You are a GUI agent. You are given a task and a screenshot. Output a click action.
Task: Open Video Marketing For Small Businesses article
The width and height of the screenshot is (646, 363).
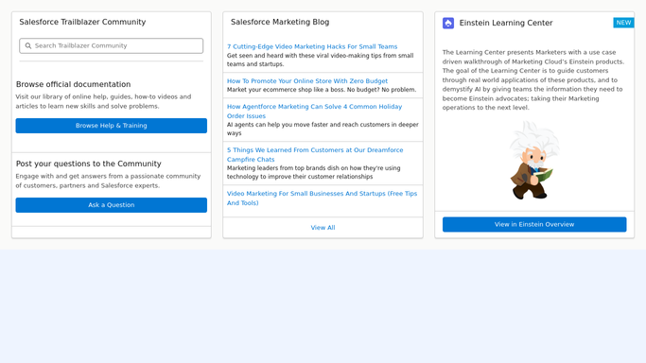(x=322, y=198)
